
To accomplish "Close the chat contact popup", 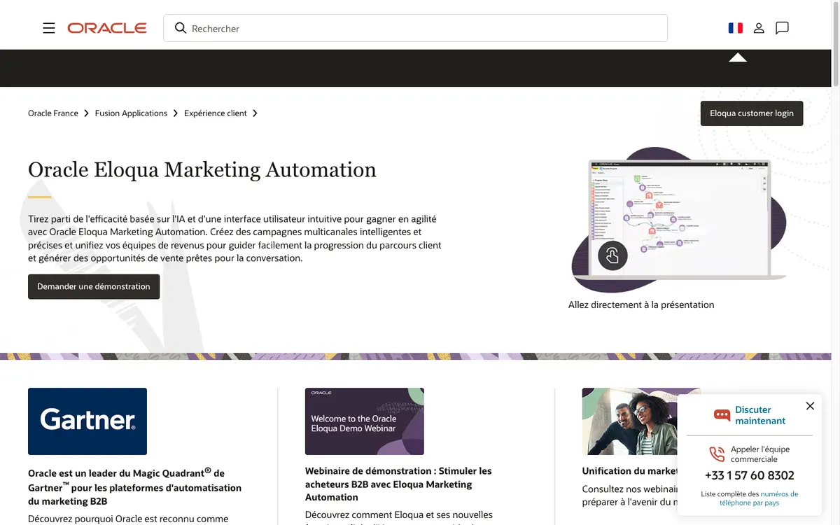I will 810,406.
